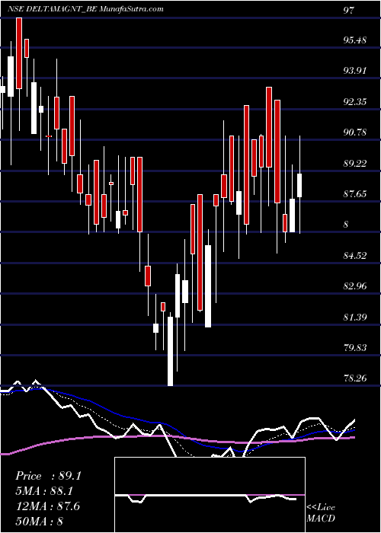Viewport: 381px width, 533px height.
Task: Click the 50MA value readout
Action: [40, 521]
